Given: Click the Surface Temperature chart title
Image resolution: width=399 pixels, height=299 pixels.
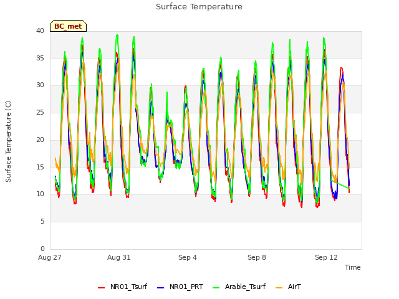Looking at the screenshot, I should pyautogui.click(x=199, y=7).
